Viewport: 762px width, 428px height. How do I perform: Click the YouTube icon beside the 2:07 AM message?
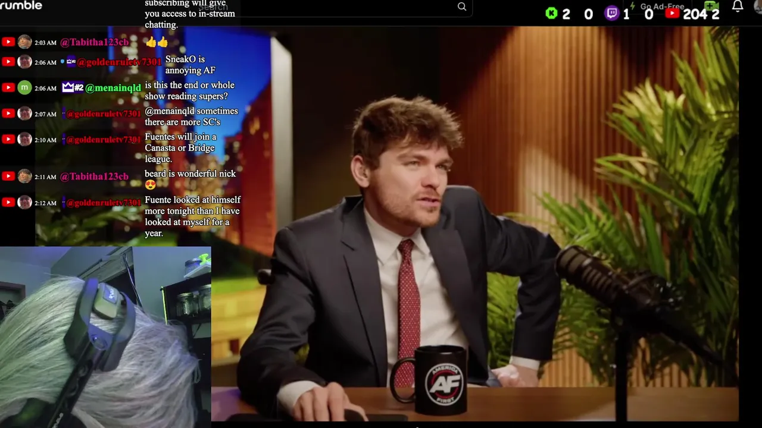(8, 114)
